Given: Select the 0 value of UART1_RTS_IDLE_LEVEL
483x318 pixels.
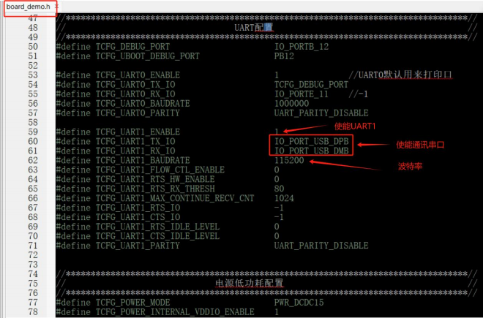Looking at the screenshot, I should pos(277,227).
